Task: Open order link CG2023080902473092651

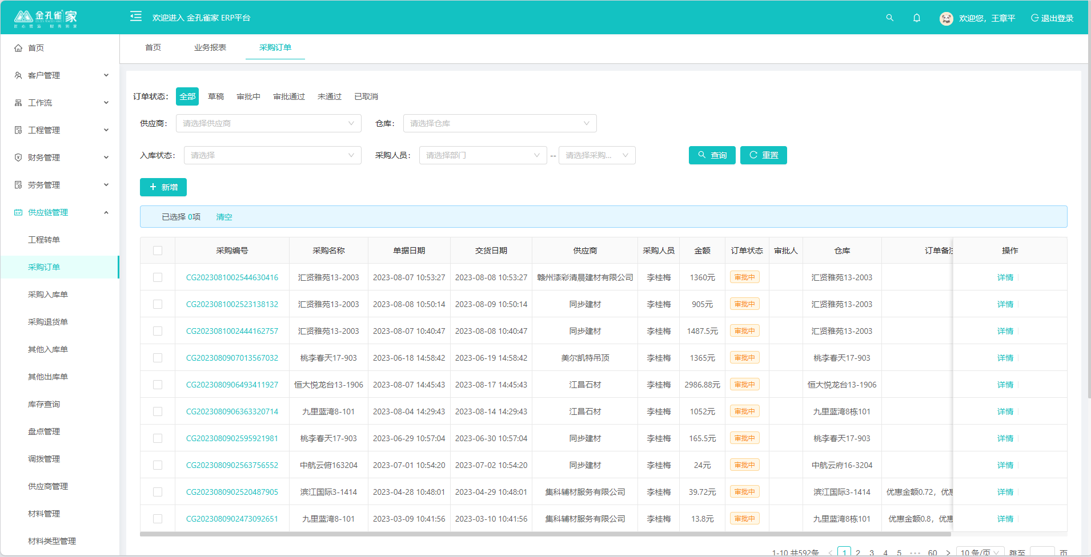Action: point(232,519)
